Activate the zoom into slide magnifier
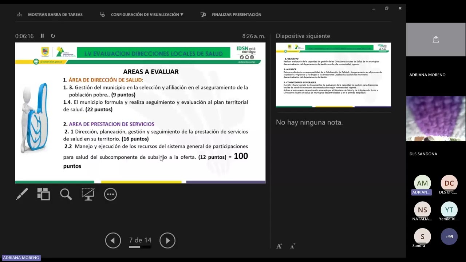Viewport: 466px width, 262px height. coord(66,194)
